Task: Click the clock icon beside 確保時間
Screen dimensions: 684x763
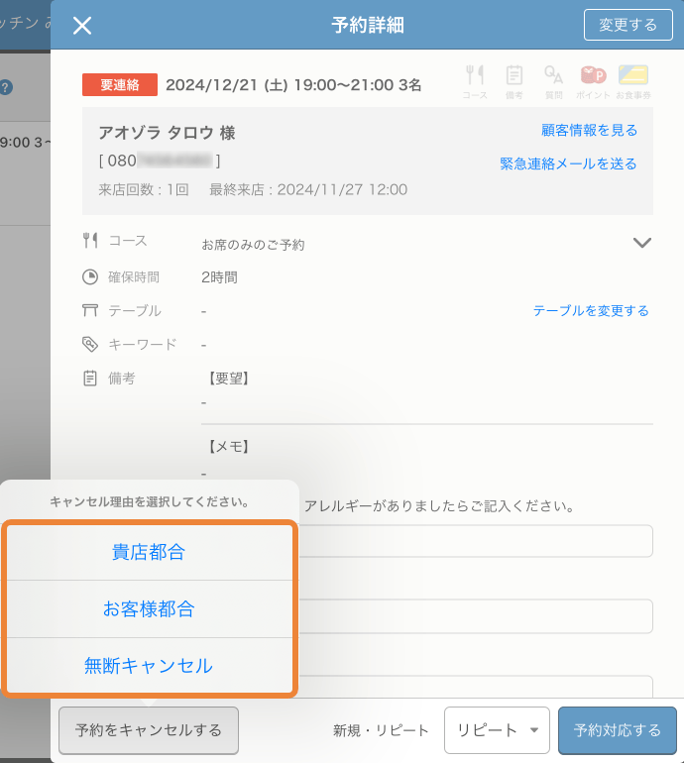Action: pyautogui.click(x=90, y=277)
